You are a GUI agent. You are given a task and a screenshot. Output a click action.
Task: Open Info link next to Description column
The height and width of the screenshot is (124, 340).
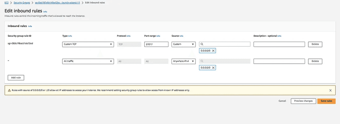tap(279, 36)
